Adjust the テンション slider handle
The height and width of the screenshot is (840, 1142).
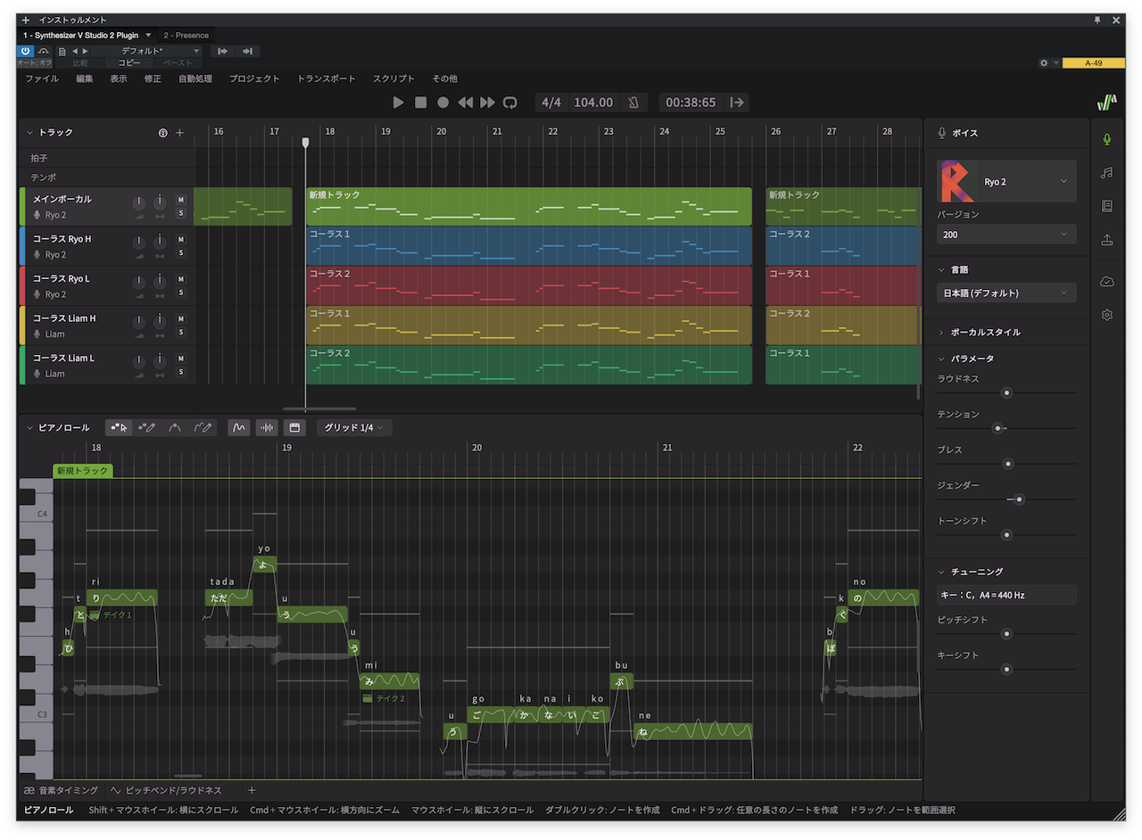click(x=998, y=428)
